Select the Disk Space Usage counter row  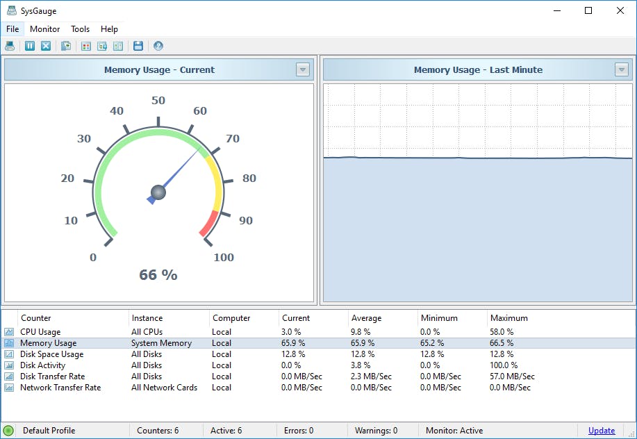coord(51,354)
